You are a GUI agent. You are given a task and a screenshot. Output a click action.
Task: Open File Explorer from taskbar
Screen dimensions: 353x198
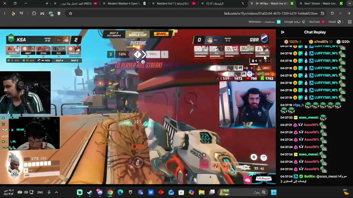point(202,192)
